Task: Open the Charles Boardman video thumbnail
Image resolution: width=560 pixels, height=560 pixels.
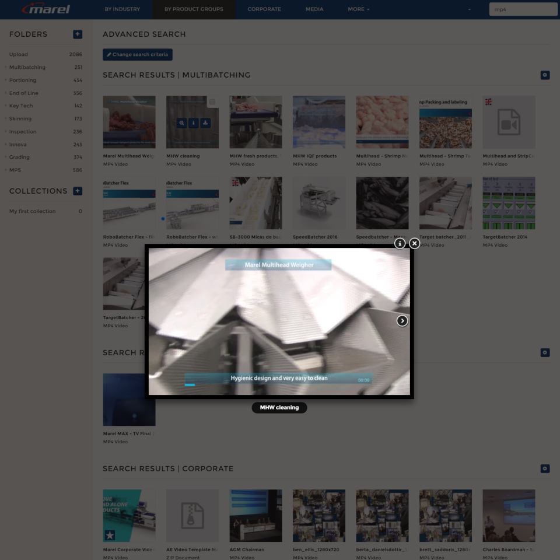Action: (509, 516)
